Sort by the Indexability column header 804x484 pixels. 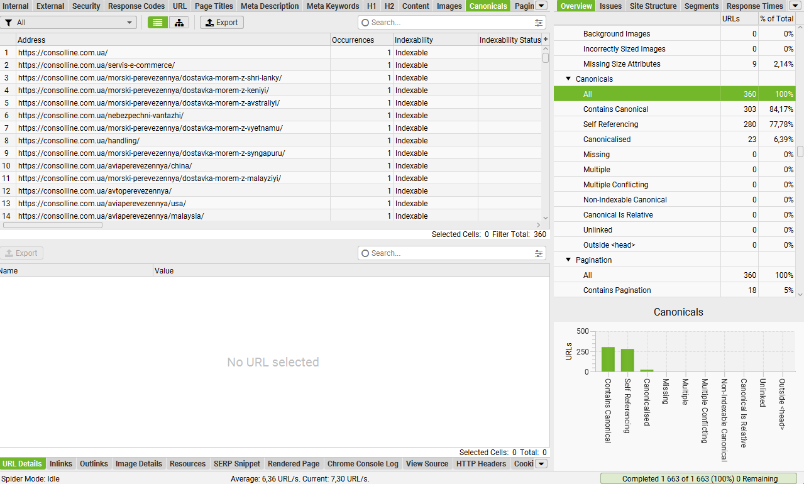(435, 40)
